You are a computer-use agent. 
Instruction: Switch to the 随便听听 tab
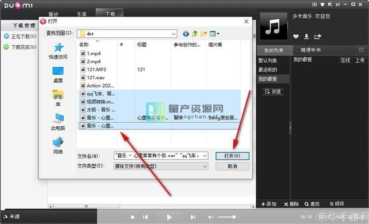(x=311, y=50)
